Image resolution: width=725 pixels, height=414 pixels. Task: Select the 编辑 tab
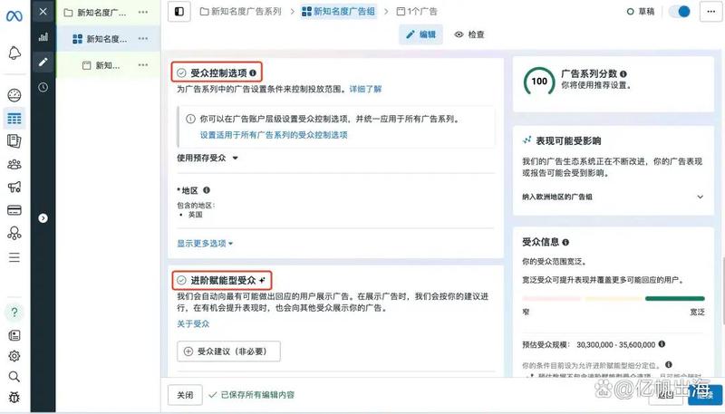[x=420, y=34]
